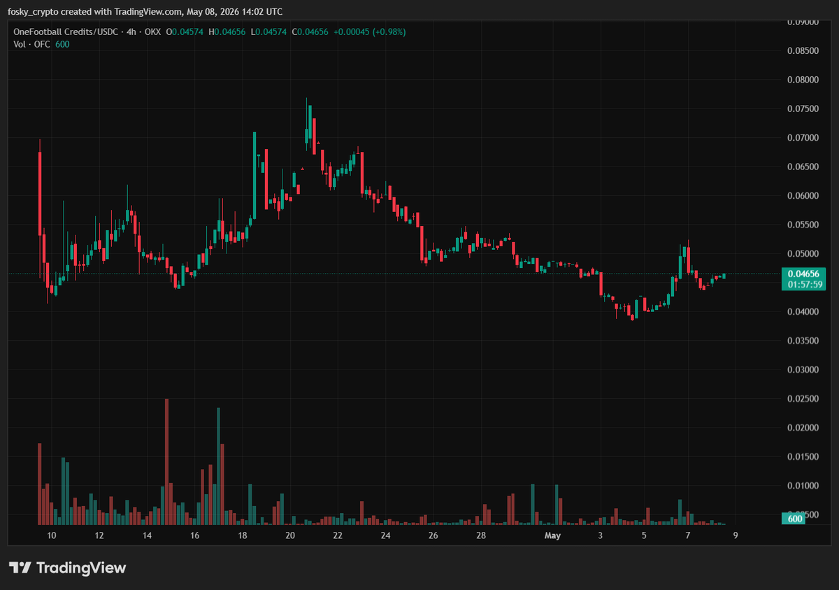839x590 pixels.
Task: Click the 0.03500 price axis label
Action: click(803, 341)
